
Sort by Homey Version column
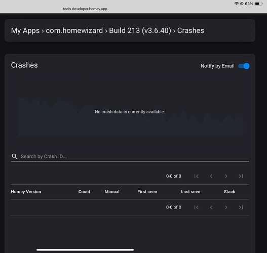click(26, 192)
